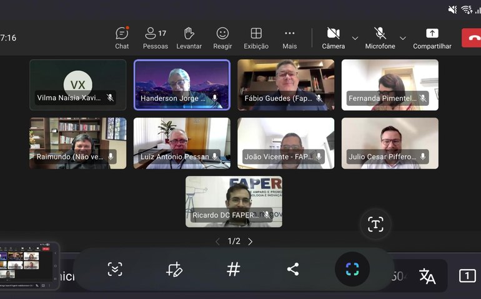Open the Chat panel

tap(122, 37)
